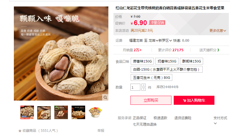Click the magnifier icon on product image
230x138 pixels.
[x=105, y=97]
